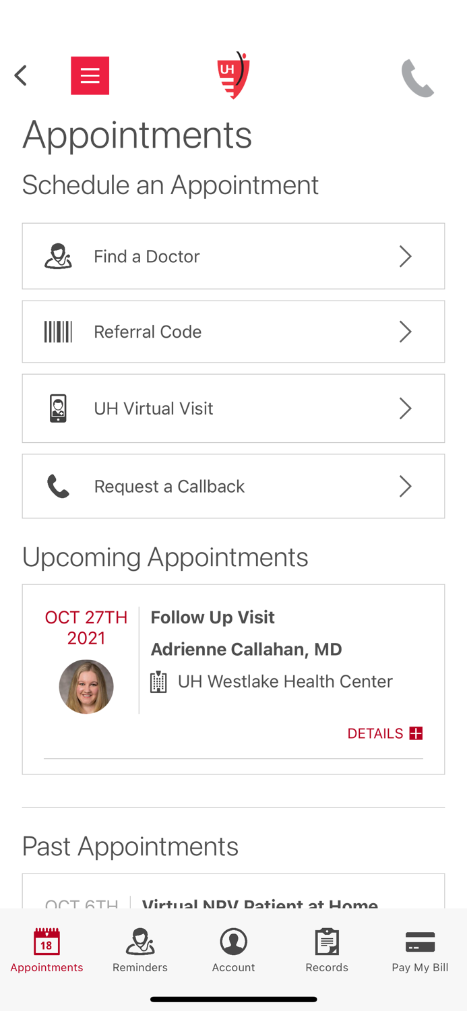
Task: Open Referral Code chevron arrow
Action: tap(405, 332)
